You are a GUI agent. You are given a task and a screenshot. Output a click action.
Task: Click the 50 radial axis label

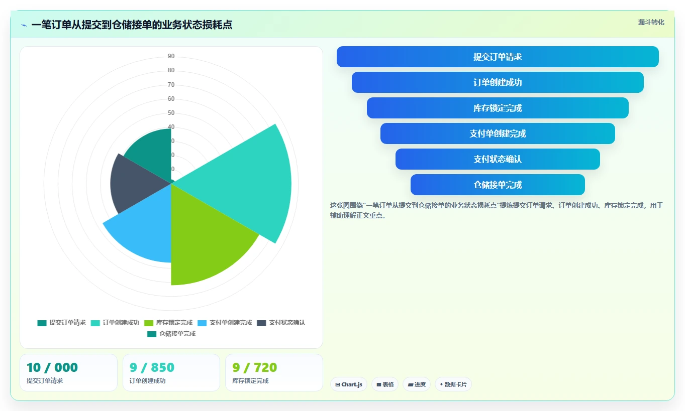[171, 113]
